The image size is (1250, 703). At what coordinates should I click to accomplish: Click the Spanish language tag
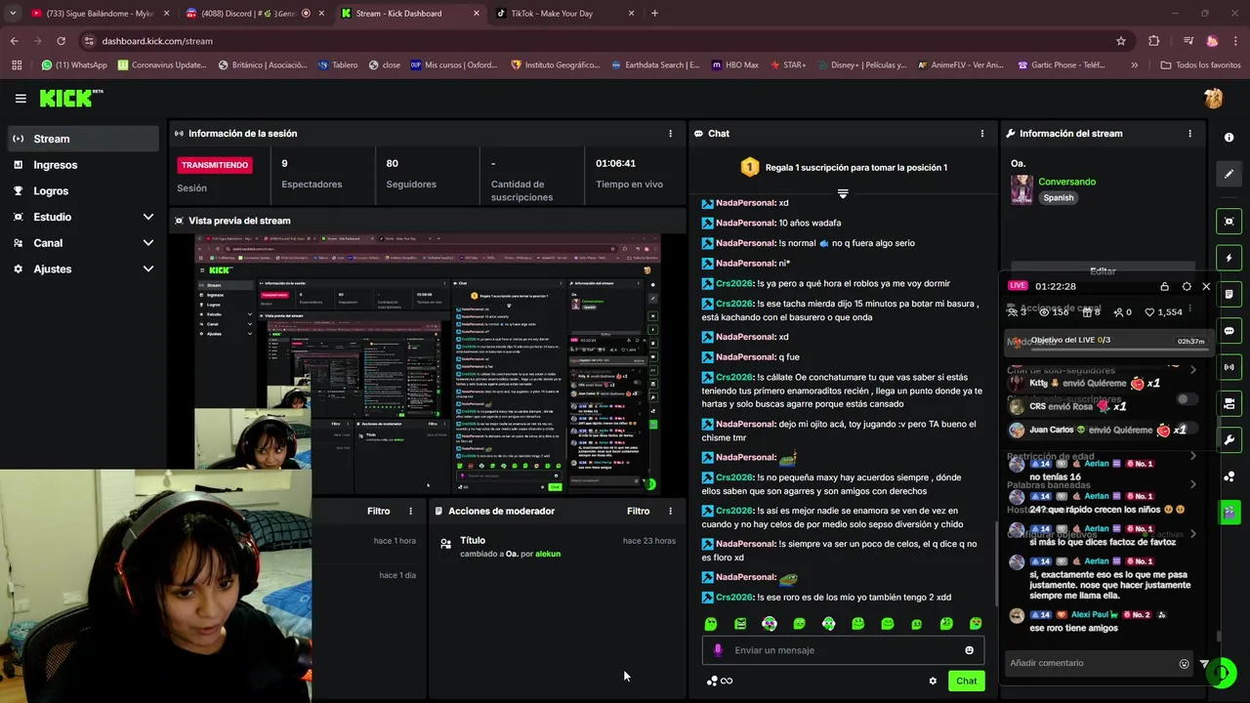(1059, 197)
